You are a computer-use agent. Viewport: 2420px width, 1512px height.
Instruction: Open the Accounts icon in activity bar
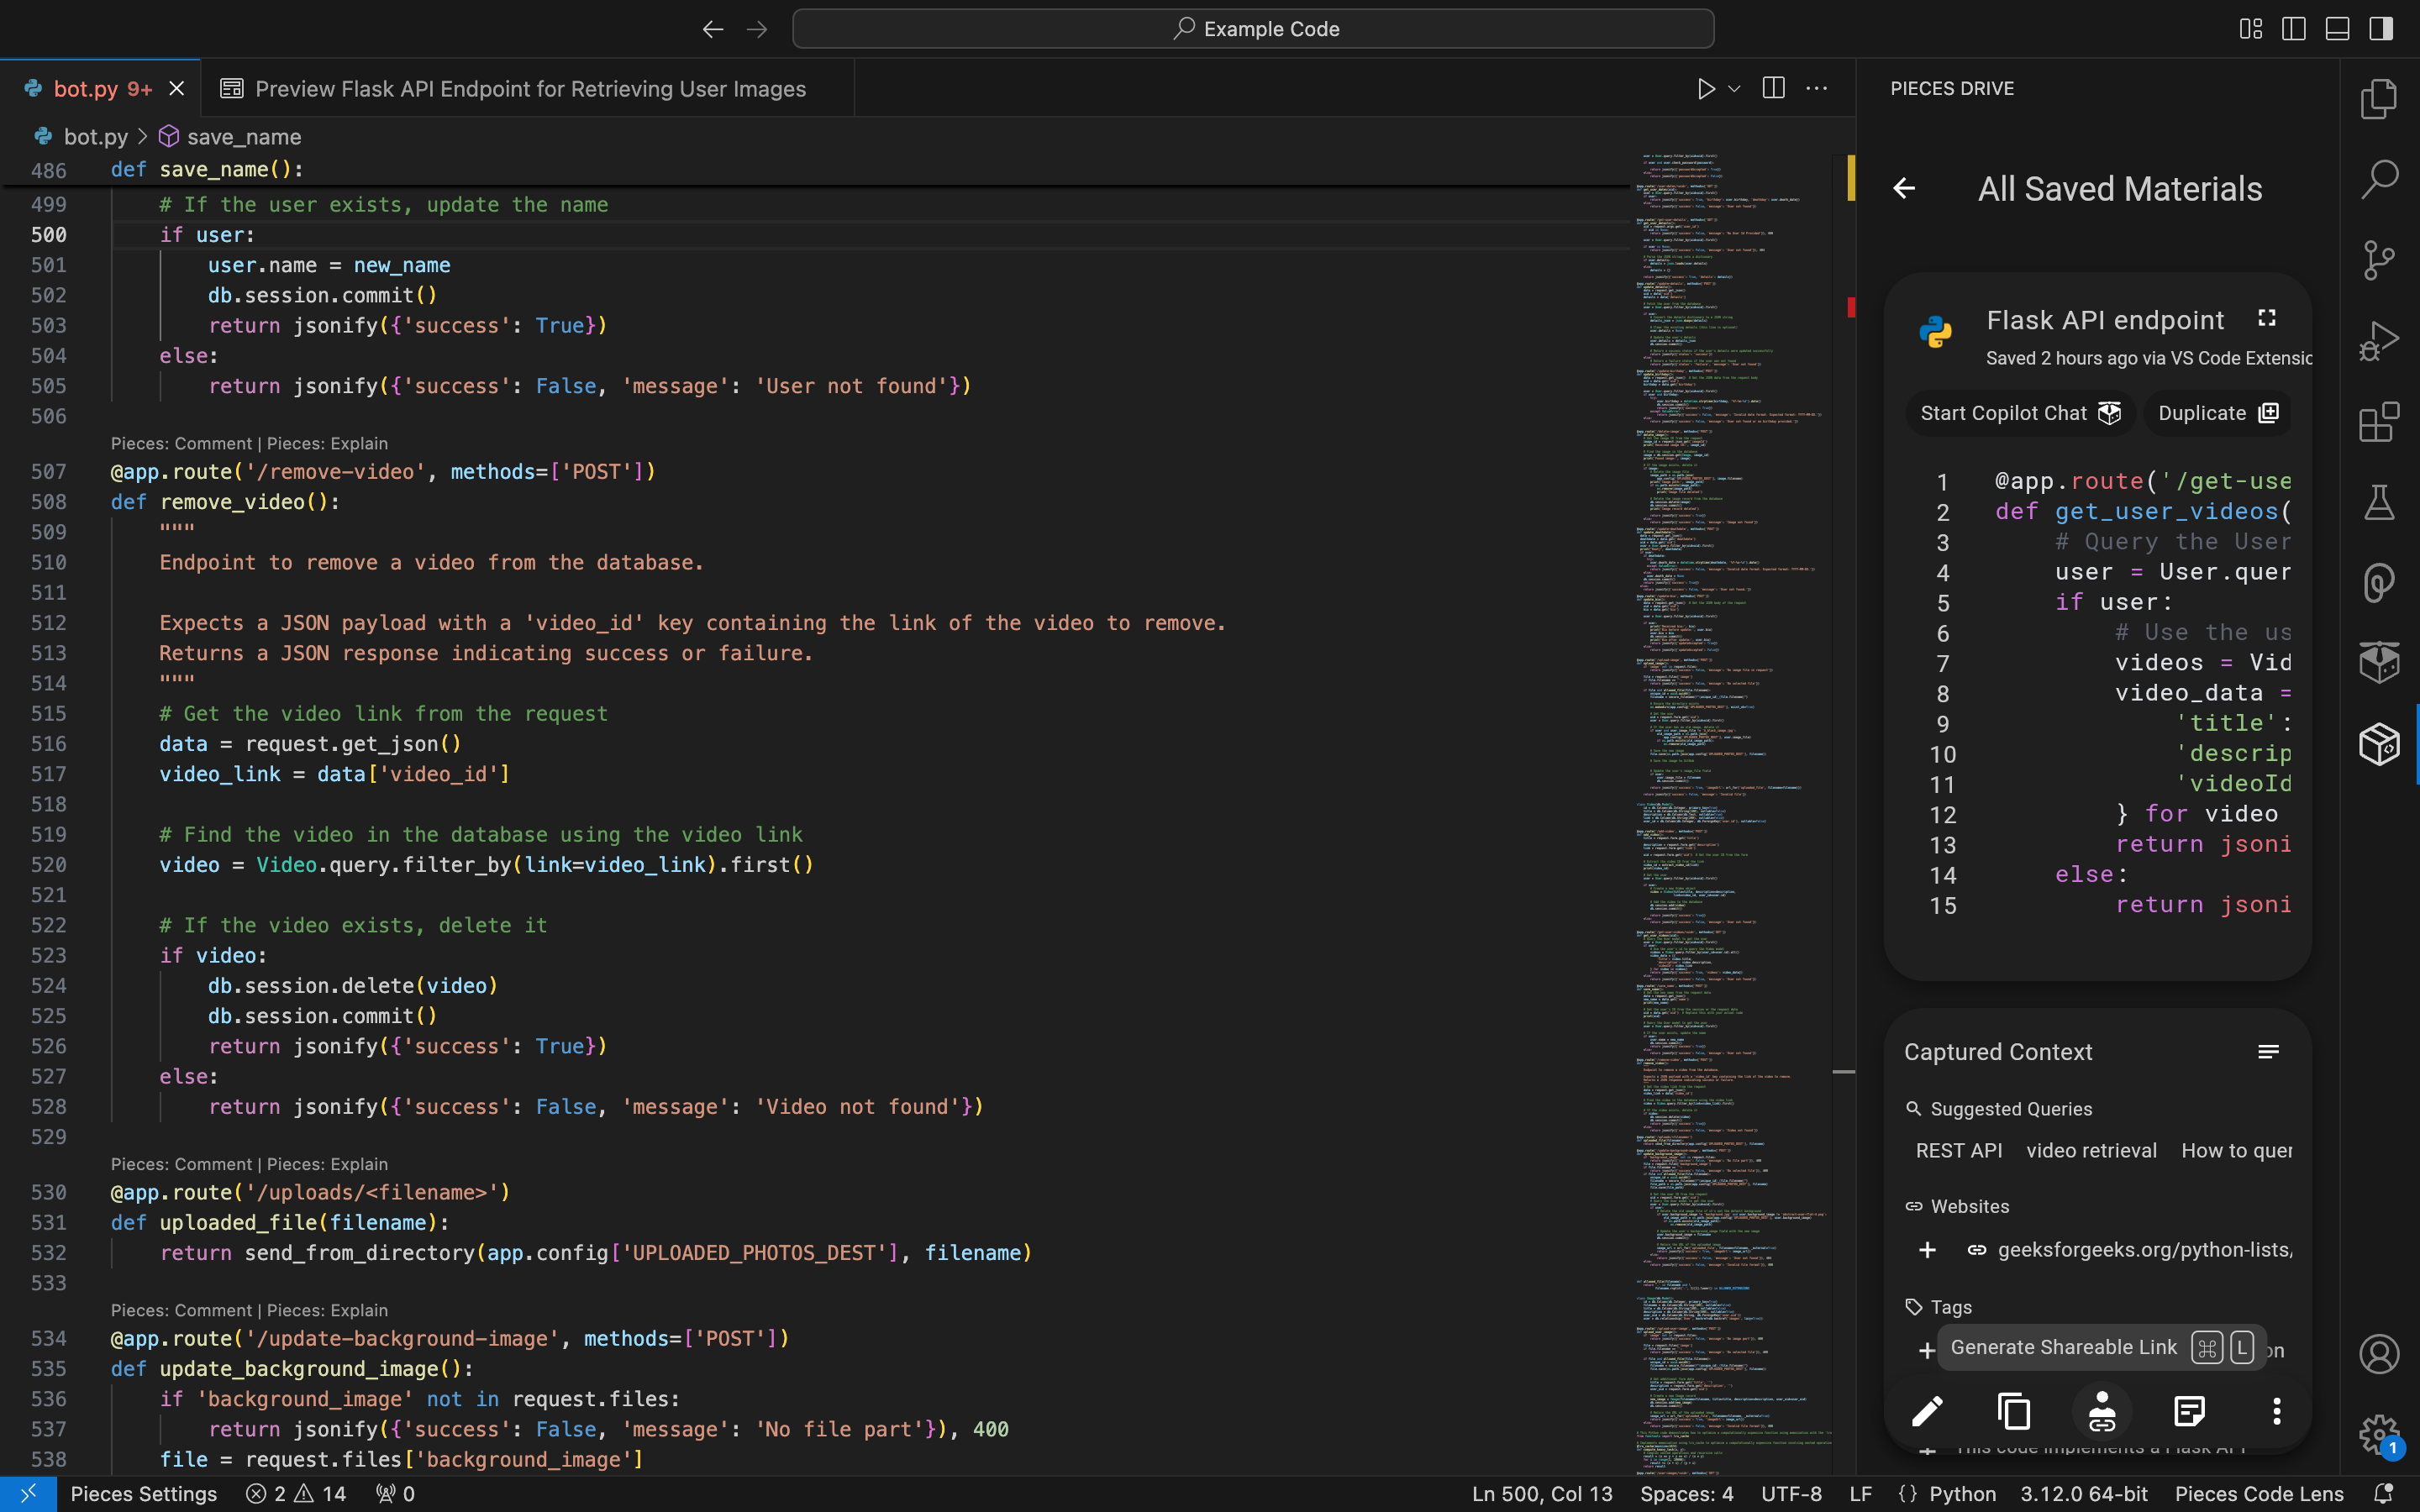[x=2379, y=1354]
